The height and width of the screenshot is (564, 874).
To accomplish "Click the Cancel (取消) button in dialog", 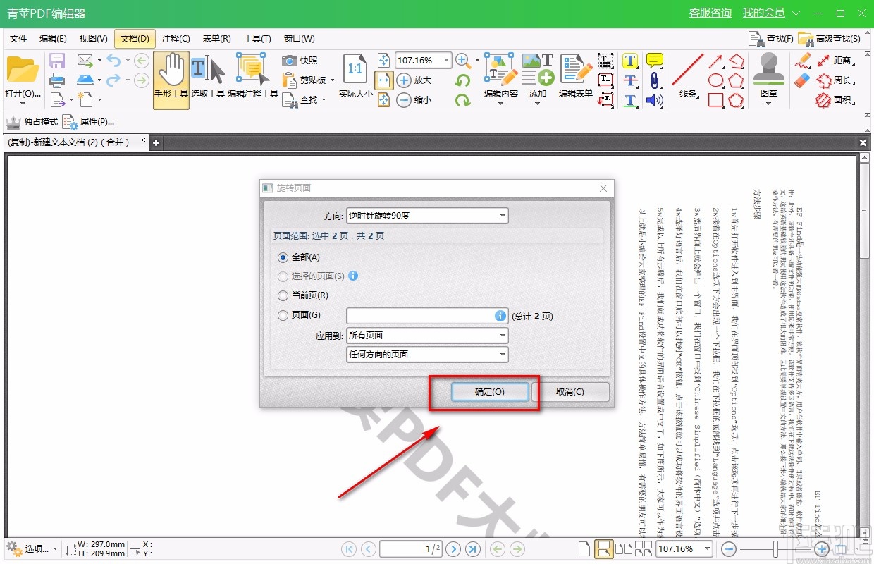I will pos(570,392).
